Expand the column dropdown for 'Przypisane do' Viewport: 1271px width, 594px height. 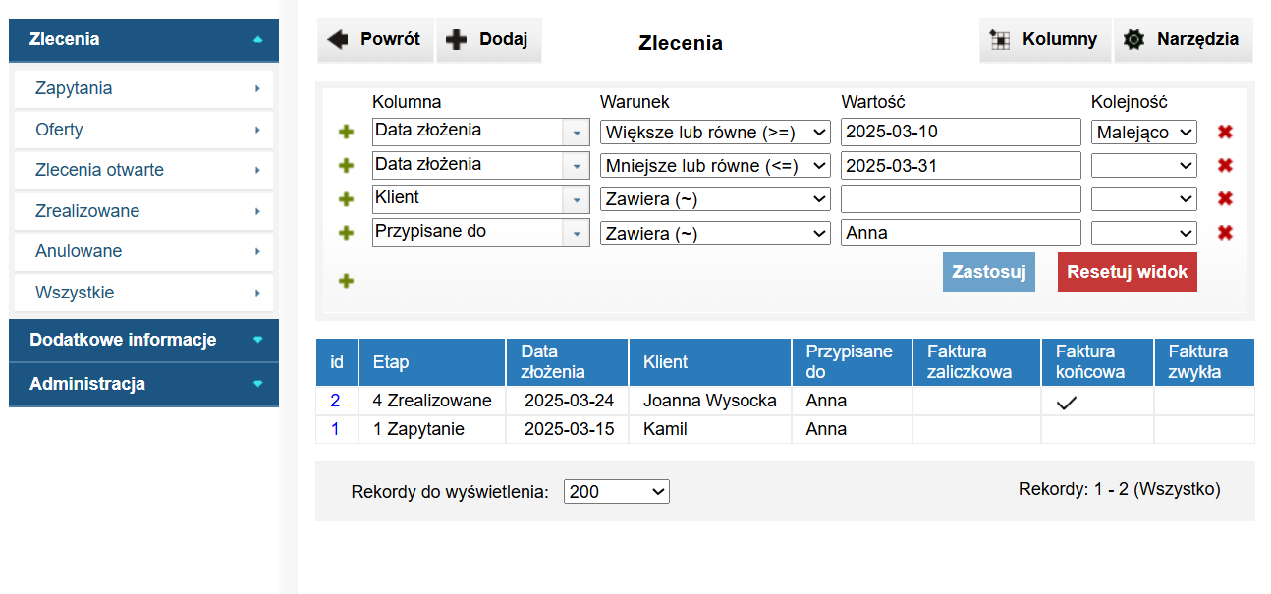575,233
